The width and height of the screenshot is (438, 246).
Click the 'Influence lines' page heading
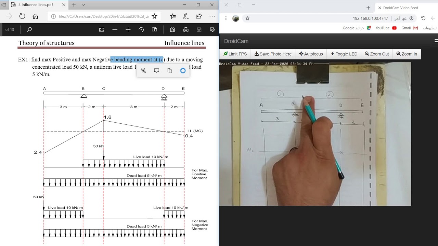point(184,43)
